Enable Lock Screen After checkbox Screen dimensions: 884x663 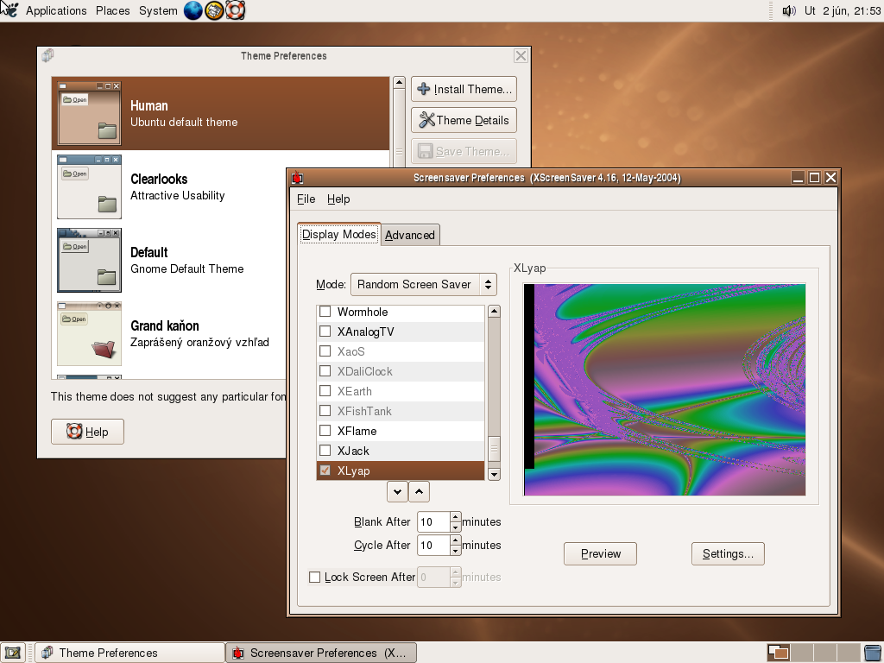coord(315,578)
